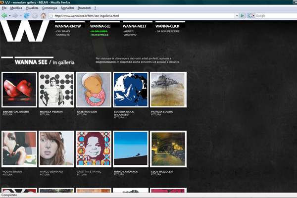The image size is (297, 198).
Task: Click the Forward arrow button
Action: (15, 16)
